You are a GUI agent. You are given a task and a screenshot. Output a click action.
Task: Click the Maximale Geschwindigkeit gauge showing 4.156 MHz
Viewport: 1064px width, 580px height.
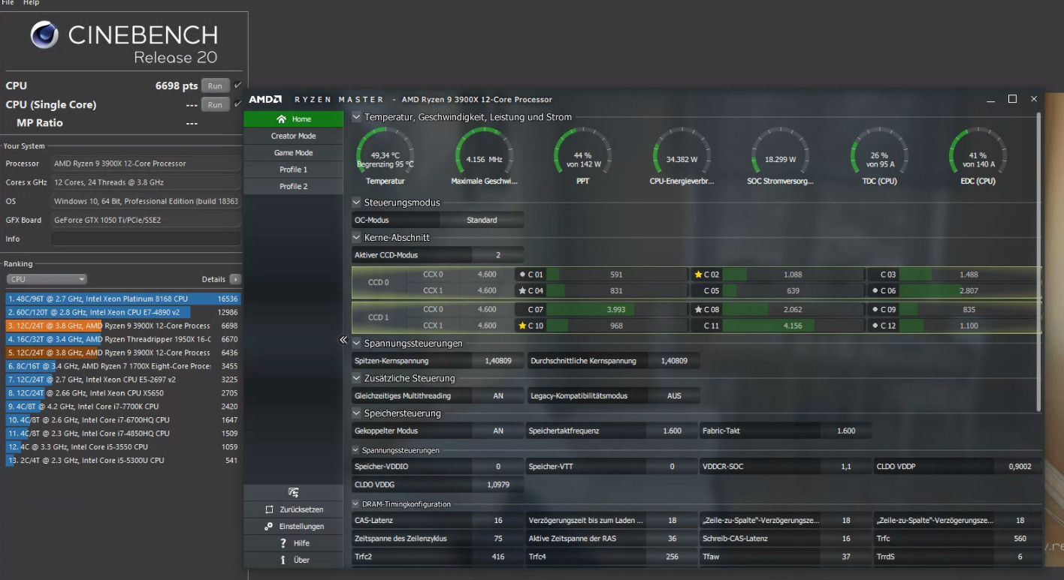click(484, 155)
